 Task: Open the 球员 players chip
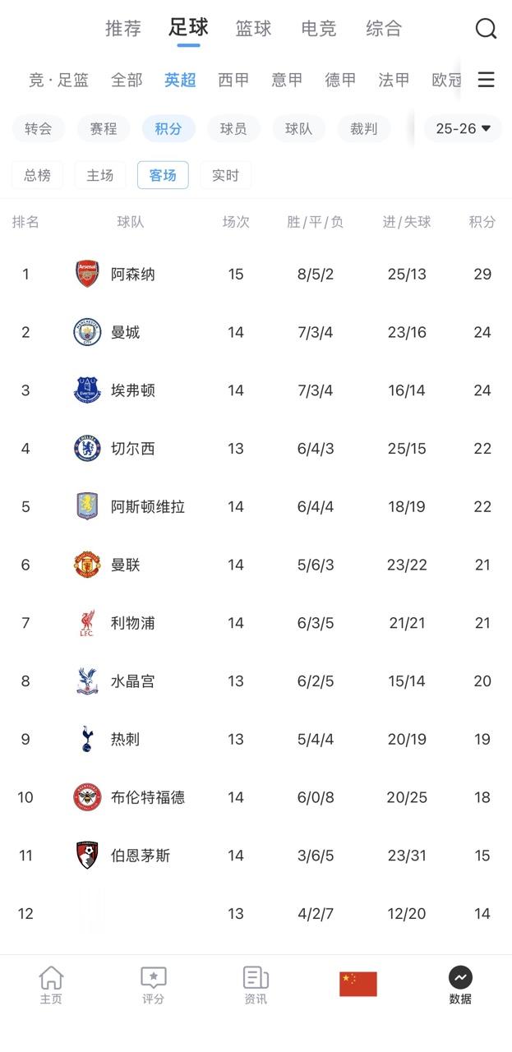(x=233, y=128)
